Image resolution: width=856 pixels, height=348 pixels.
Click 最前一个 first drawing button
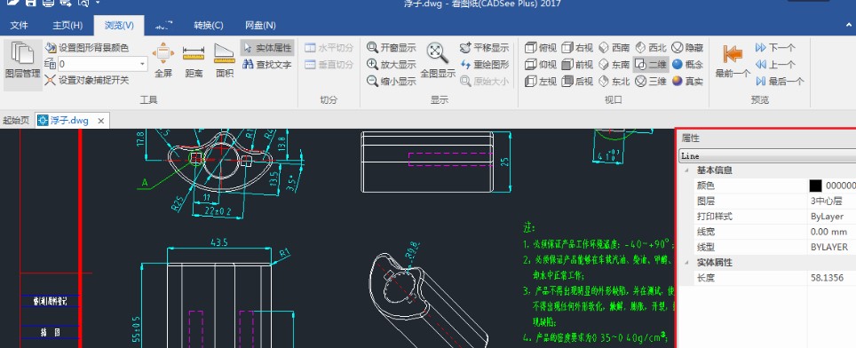click(x=733, y=61)
